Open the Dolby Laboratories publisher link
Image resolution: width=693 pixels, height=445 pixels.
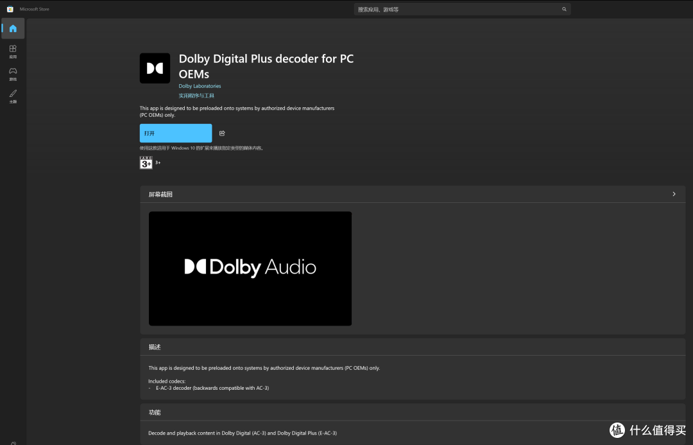(200, 86)
